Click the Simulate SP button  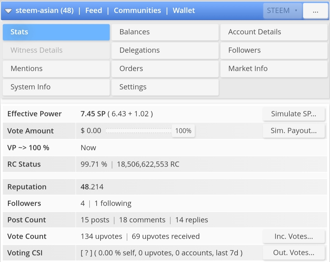(293, 114)
